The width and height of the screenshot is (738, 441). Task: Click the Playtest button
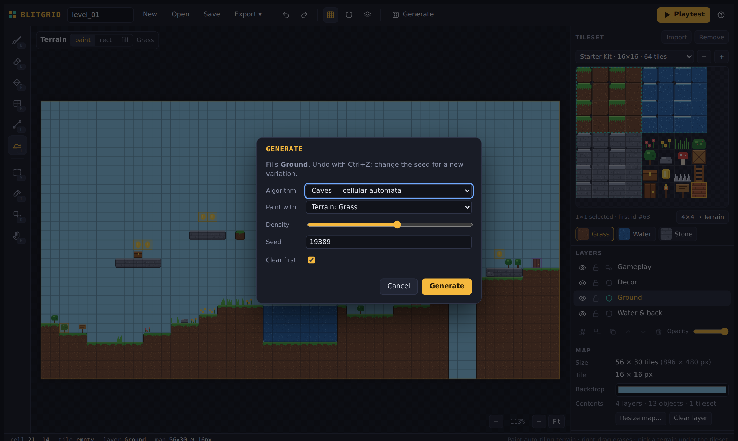point(683,15)
